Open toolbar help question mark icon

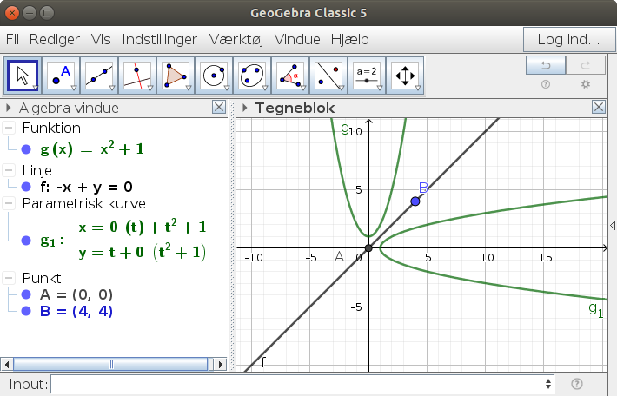pyautogui.click(x=546, y=84)
